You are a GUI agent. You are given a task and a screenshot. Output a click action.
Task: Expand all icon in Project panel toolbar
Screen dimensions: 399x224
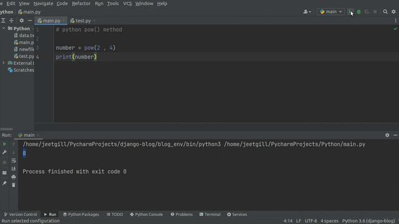pyautogui.click(x=3, y=21)
